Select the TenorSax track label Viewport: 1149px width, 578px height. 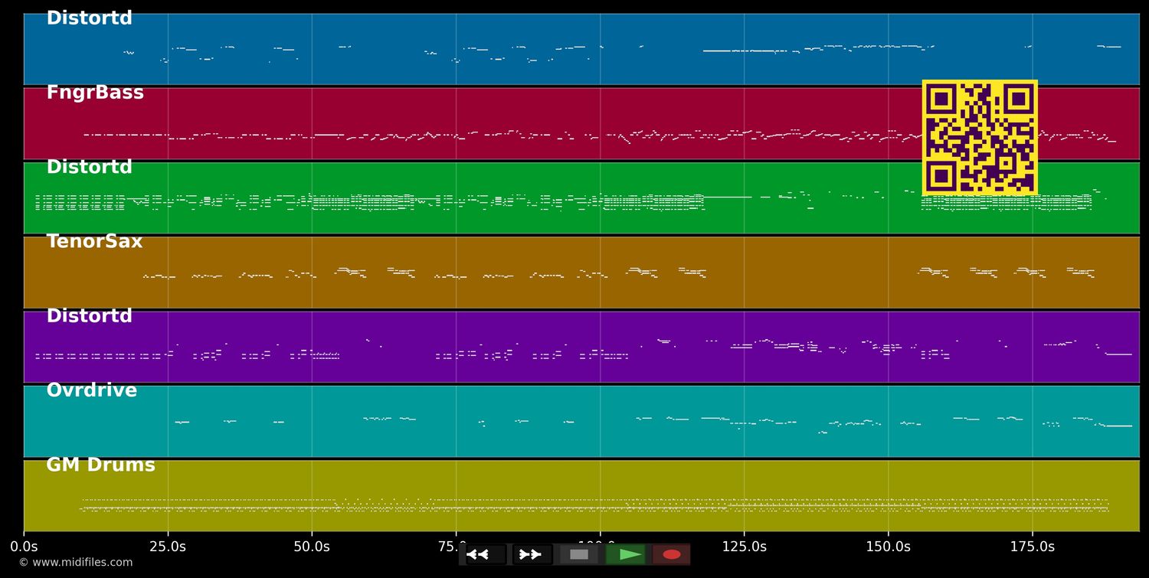click(x=94, y=242)
